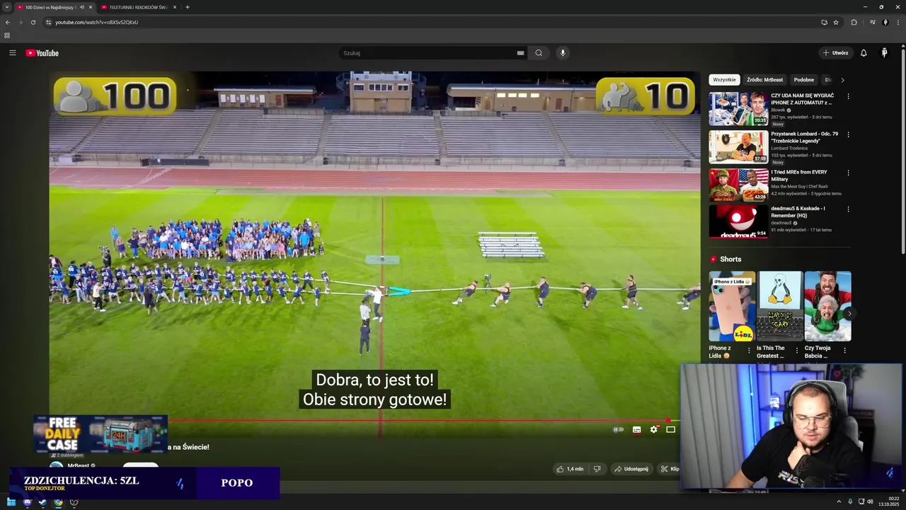Like the video with 1,4 mln
This screenshot has height=510, width=906.
tap(570, 469)
